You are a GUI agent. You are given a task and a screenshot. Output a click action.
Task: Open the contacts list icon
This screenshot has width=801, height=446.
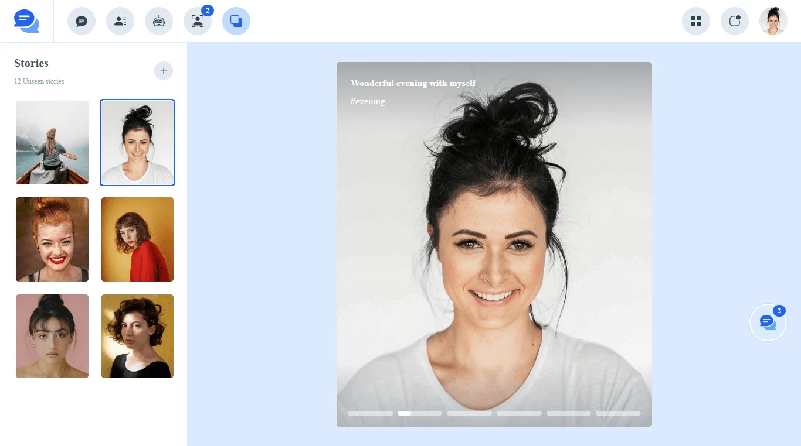tap(120, 21)
